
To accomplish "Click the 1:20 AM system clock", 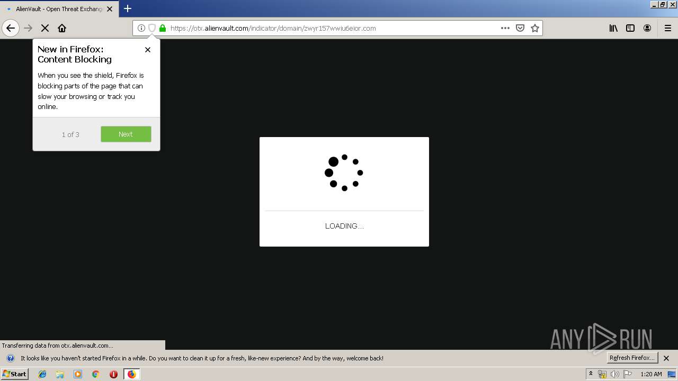I will 651,374.
